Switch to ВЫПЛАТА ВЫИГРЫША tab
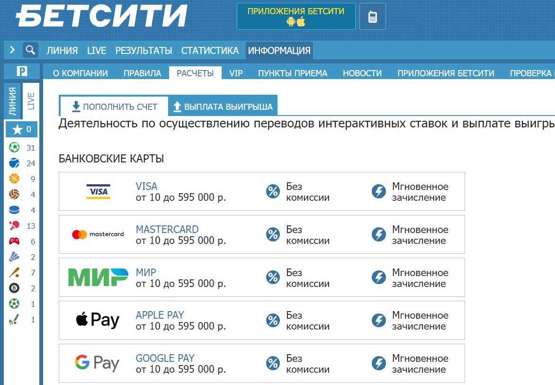The image size is (555, 385). click(x=223, y=107)
